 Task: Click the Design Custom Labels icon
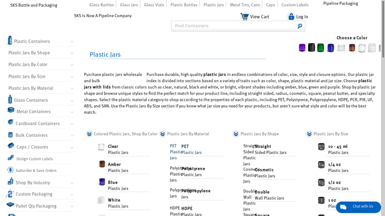[x=11, y=158]
